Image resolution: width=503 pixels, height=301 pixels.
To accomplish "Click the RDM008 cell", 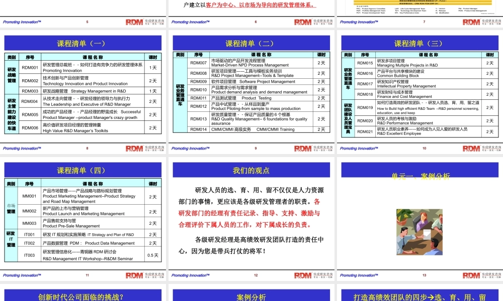I will pos(198,73).
